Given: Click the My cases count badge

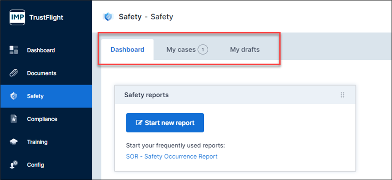Looking at the screenshot, I should tap(203, 50).
